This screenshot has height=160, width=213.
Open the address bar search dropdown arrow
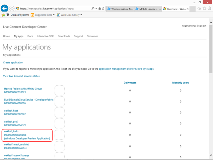pyautogui.click(x=96, y=8)
